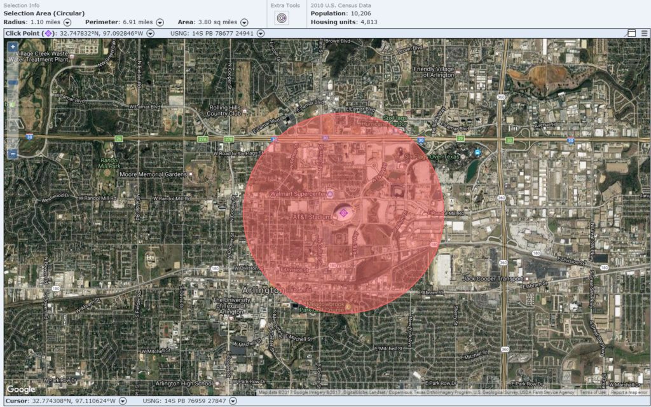Screen dimensions: 651x407
Task: Click the Randol Mill Park map label
Action: point(109,163)
